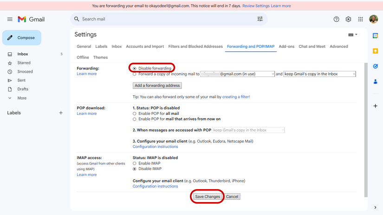Open keep Gmail's copy in Inbox dropdown
The image size is (383, 215).
319,74
